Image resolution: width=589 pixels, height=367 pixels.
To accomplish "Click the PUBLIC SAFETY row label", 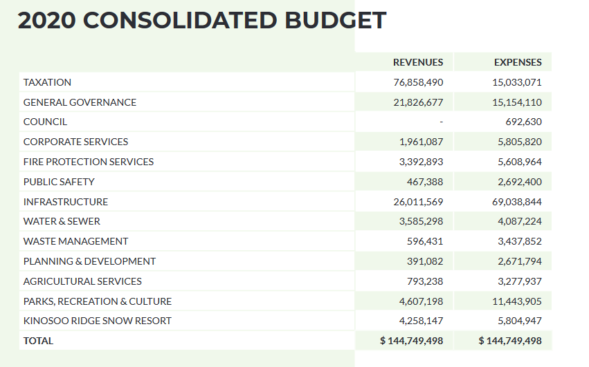I will (59, 182).
